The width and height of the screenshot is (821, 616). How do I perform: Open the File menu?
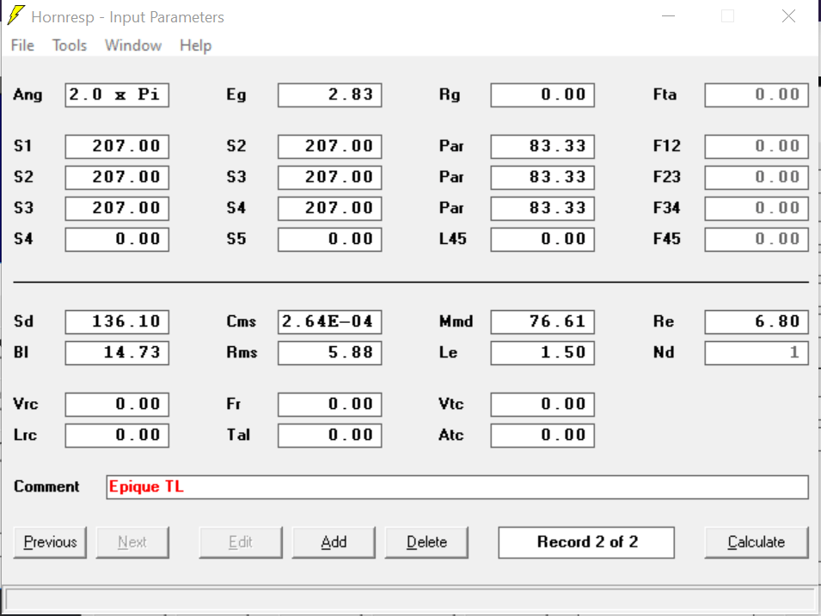22,46
